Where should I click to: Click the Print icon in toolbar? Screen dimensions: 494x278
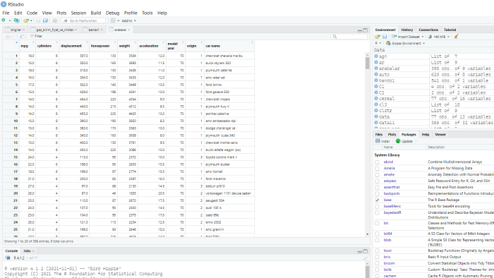click(x=55, y=20)
